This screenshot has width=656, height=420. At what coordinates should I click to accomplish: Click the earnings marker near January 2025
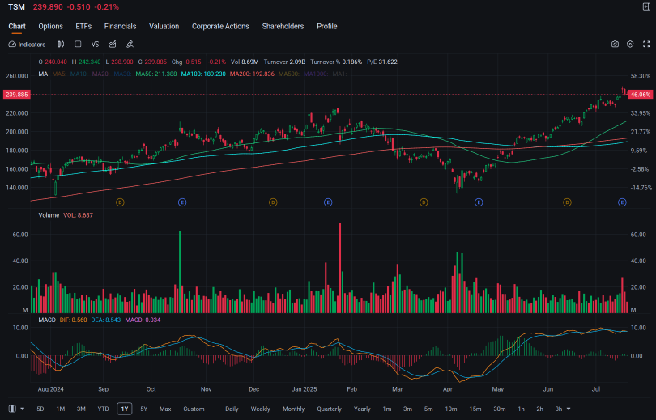(328, 202)
